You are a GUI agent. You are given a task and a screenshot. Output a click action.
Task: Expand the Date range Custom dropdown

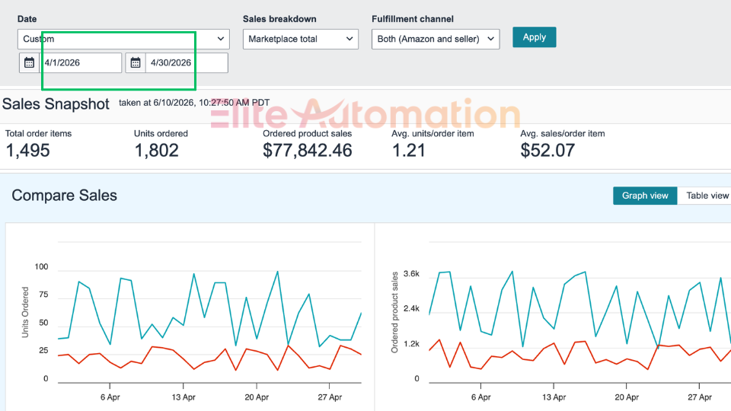[123, 39]
